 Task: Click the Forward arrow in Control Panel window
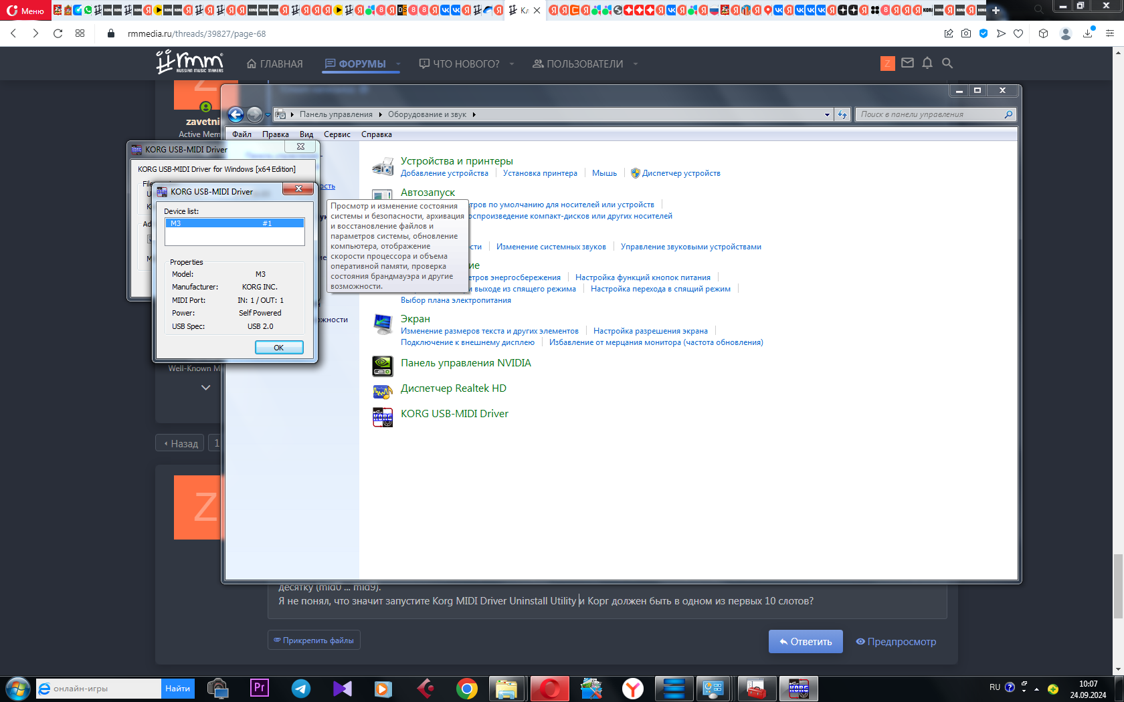pyautogui.click(x=254, y=114)
